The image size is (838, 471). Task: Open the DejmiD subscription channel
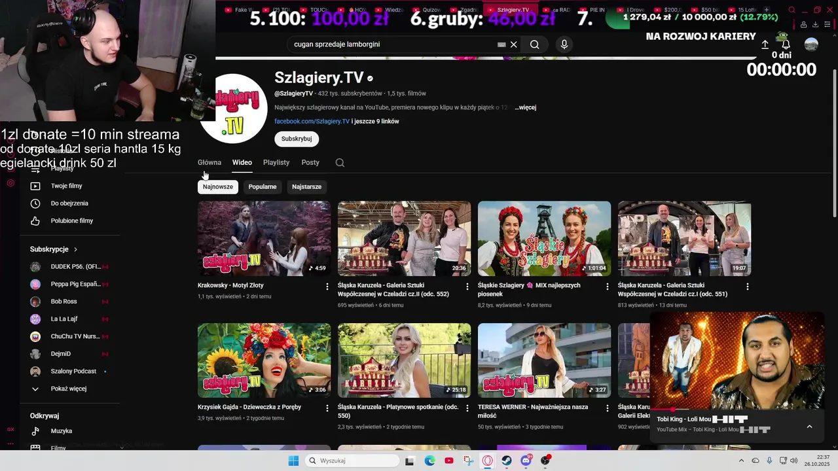pyautogui.click(x=60, y=354)
